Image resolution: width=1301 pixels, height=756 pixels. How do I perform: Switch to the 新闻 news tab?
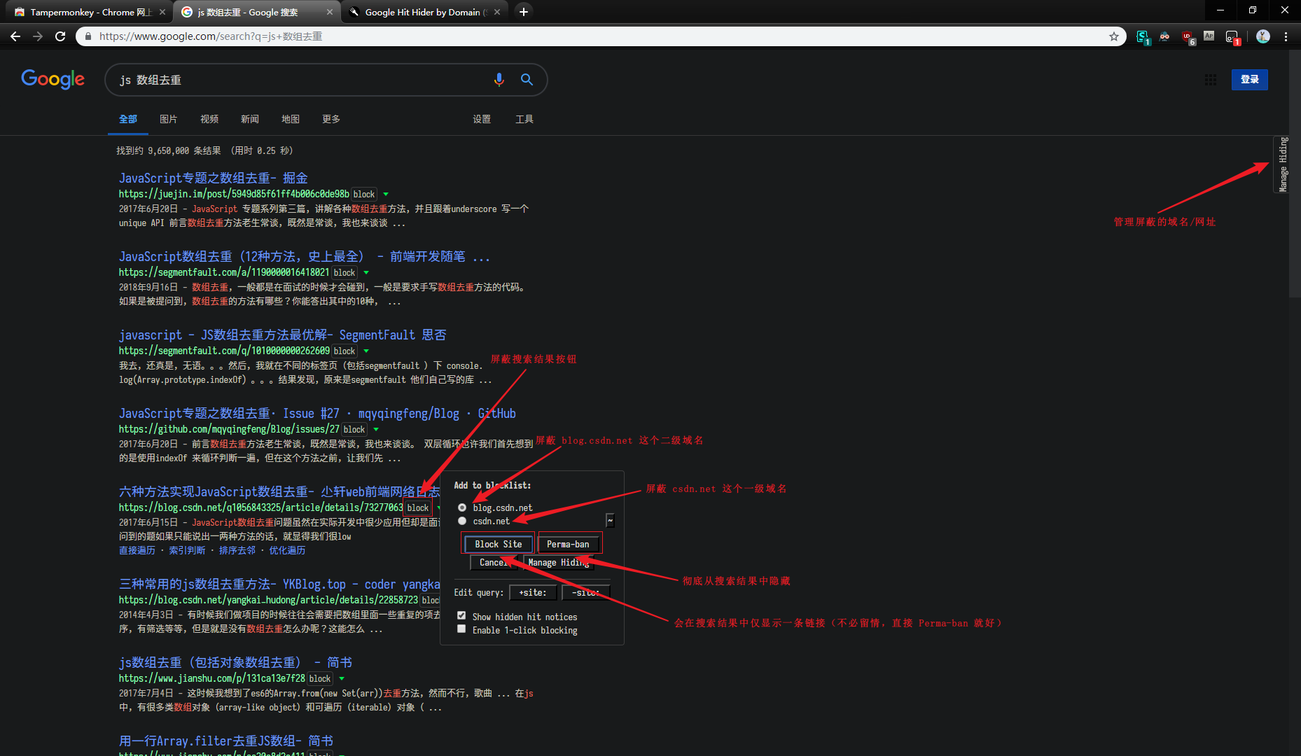250,119
